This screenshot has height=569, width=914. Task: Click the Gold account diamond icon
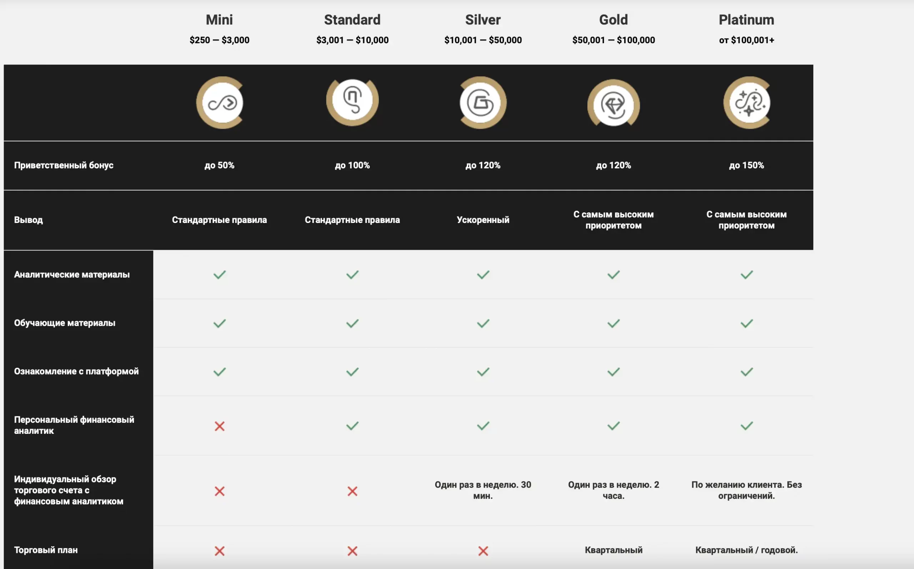(x=613, y=103)
